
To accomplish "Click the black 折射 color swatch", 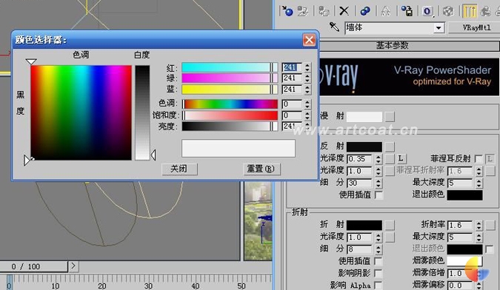I will (x=364, y=226).
